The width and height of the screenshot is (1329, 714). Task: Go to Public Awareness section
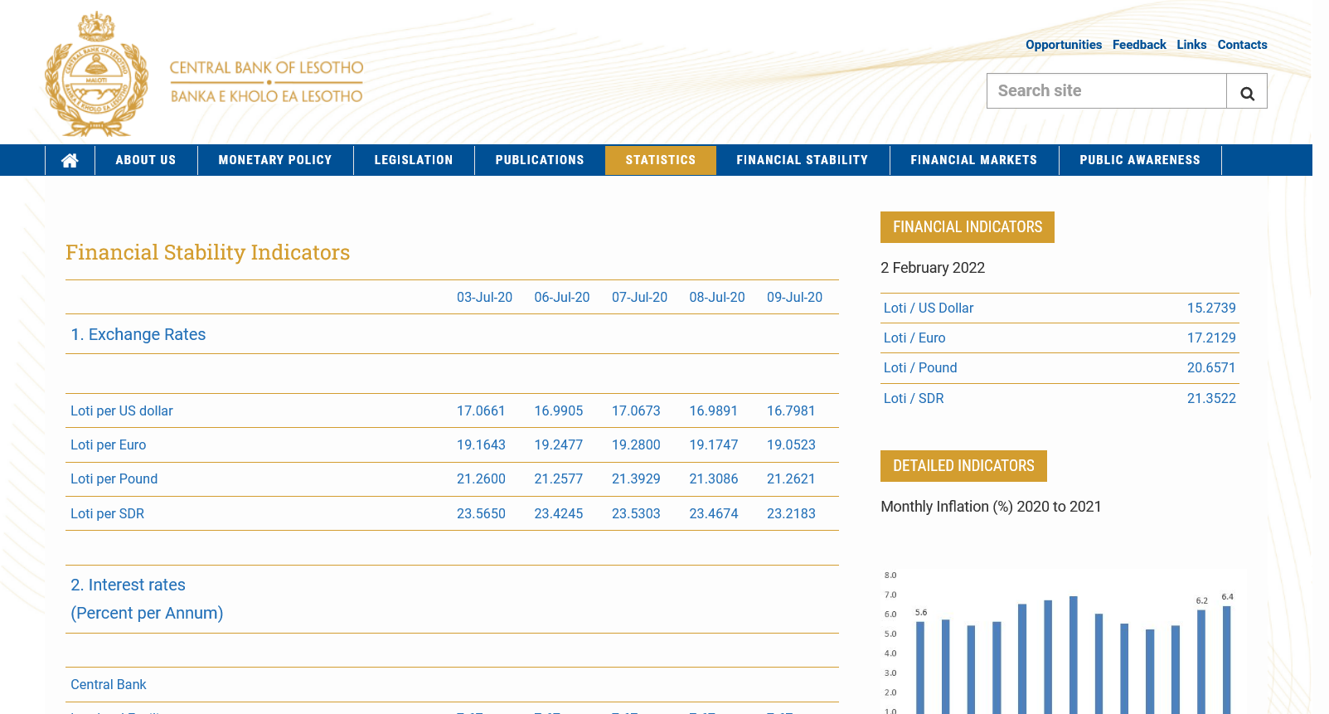tap(1139, 160)
